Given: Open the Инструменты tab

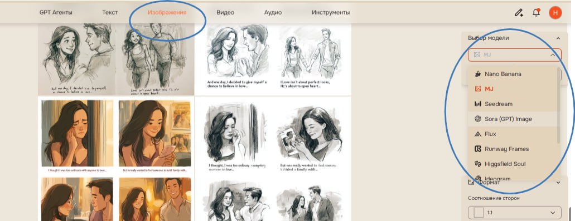Looking at the screenshot, I should (x=330, y=12).
